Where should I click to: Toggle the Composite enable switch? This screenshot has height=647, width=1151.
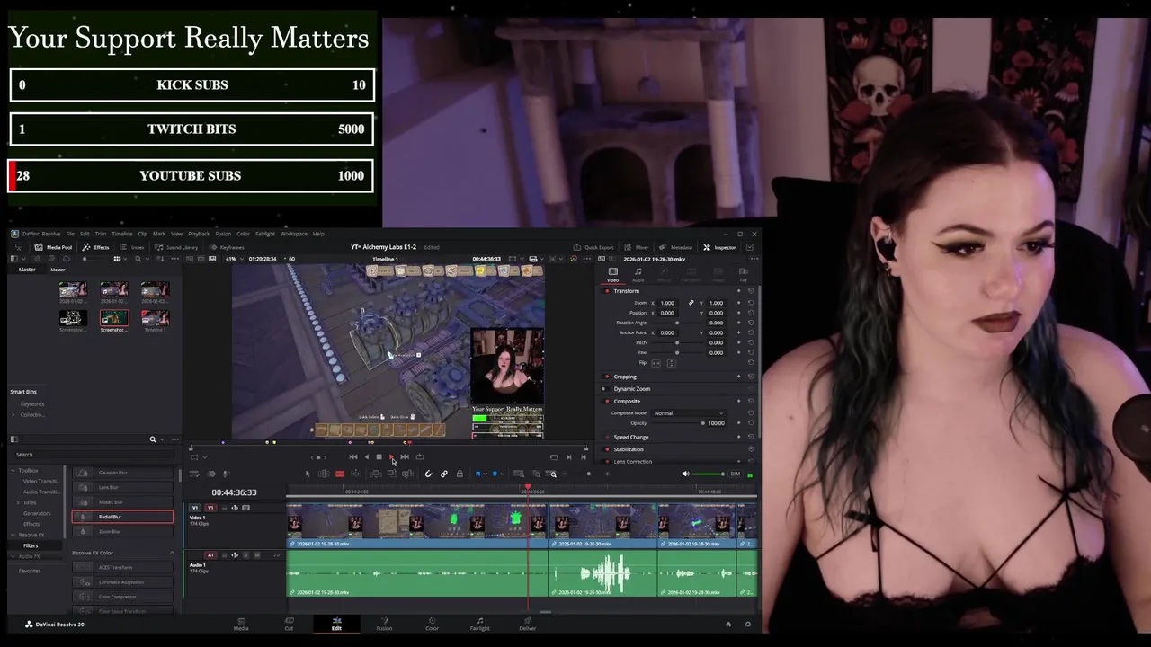click(x=607, y=401)
